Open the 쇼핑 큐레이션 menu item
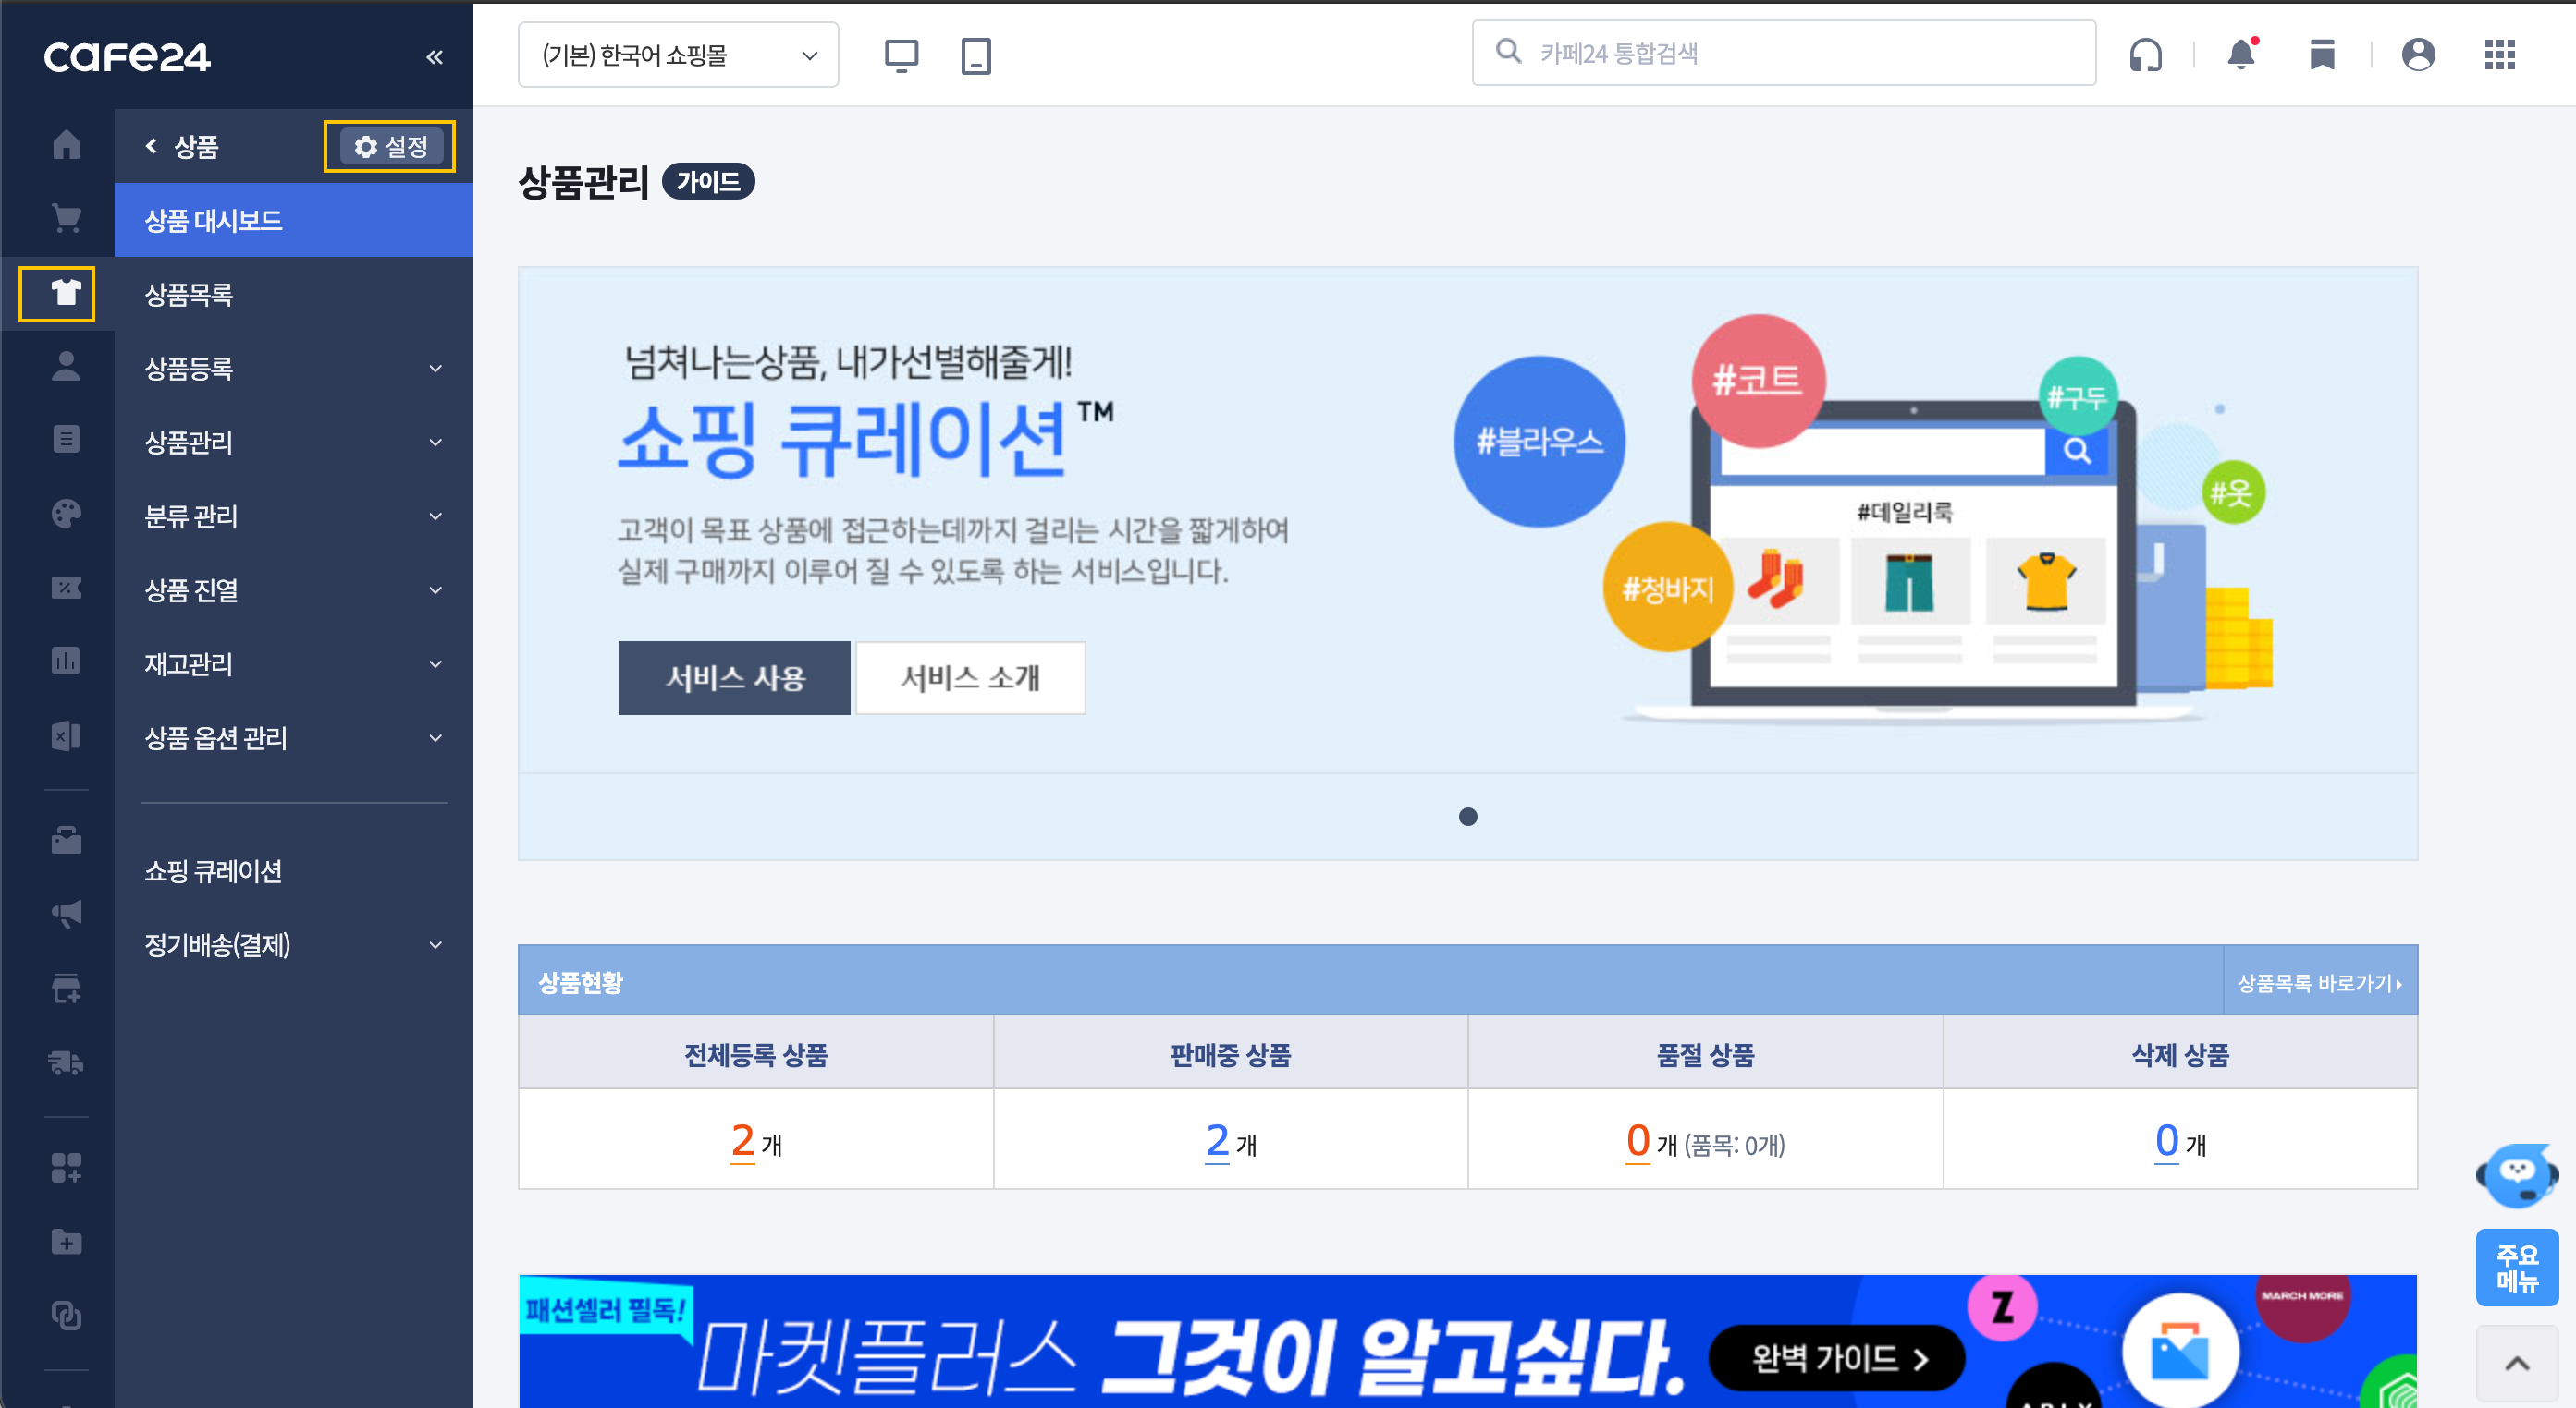The height and width of the screenshot is (1408, 2576). (x=294, y=871)
